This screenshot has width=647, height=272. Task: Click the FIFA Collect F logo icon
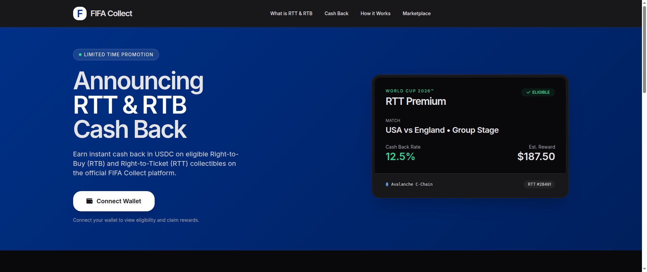80,13
